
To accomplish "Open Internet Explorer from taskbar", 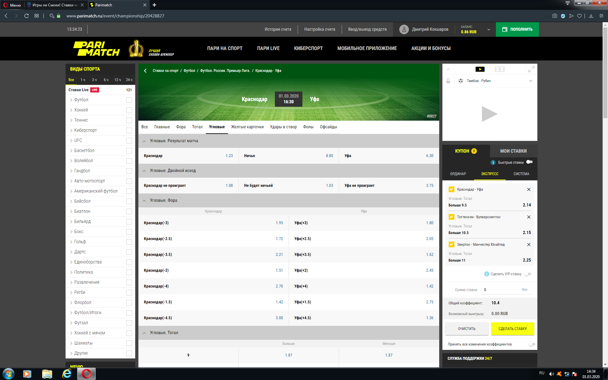I will [67, 374].
